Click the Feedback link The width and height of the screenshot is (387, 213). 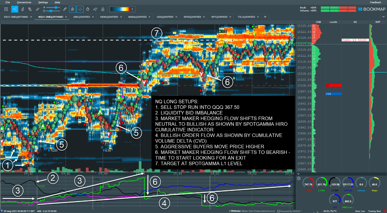click(375, 2)
